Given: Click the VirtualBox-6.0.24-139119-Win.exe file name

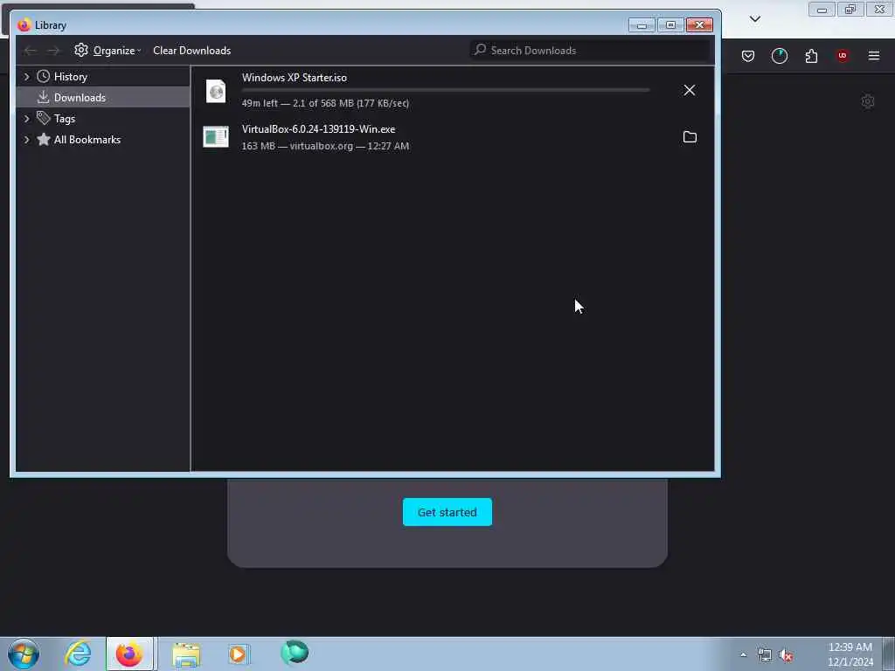Looking at the screenshot, I should [x=318, y=129].
